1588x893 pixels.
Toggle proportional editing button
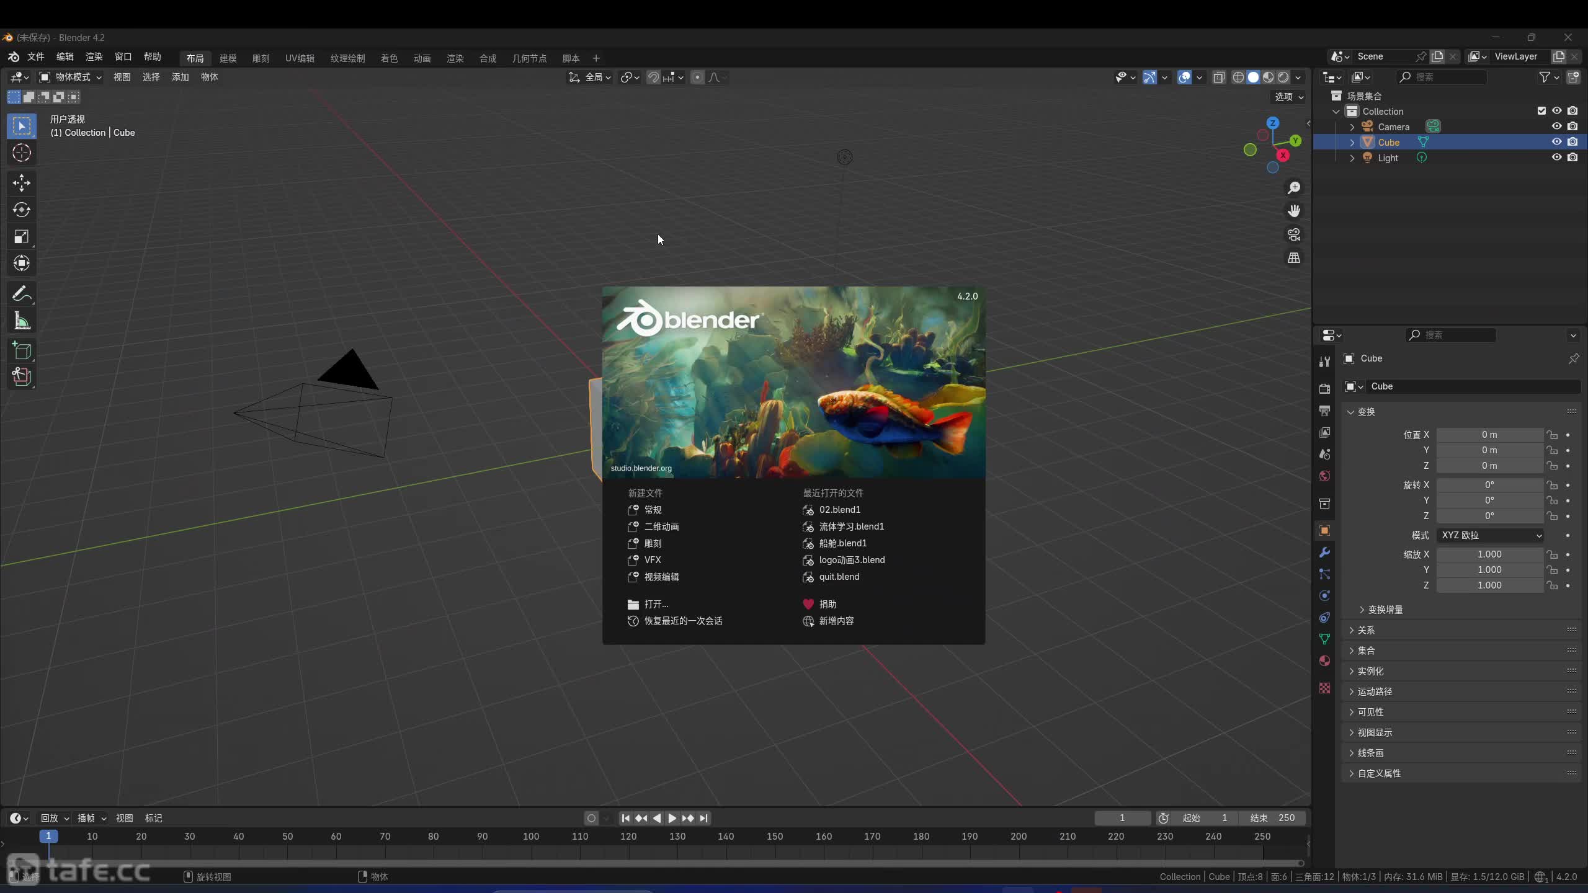point(697,78)
